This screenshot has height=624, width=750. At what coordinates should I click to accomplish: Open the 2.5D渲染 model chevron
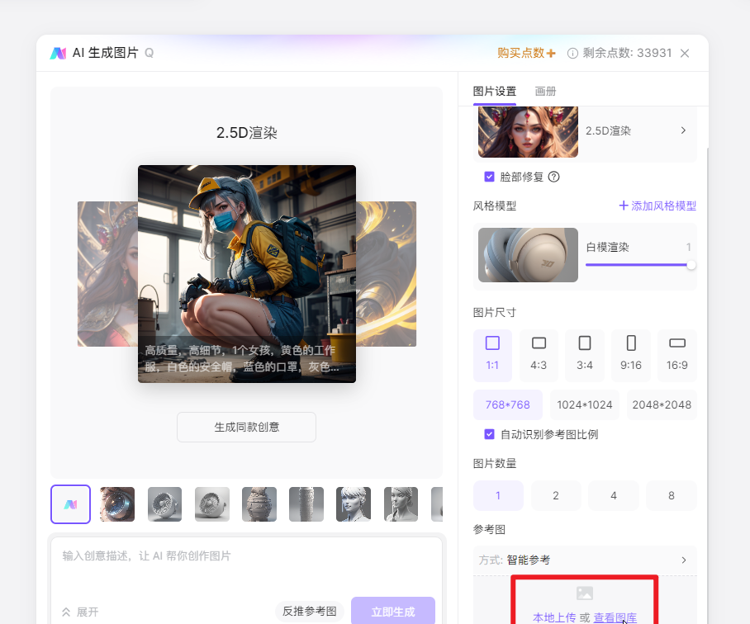tap(684, 130)
